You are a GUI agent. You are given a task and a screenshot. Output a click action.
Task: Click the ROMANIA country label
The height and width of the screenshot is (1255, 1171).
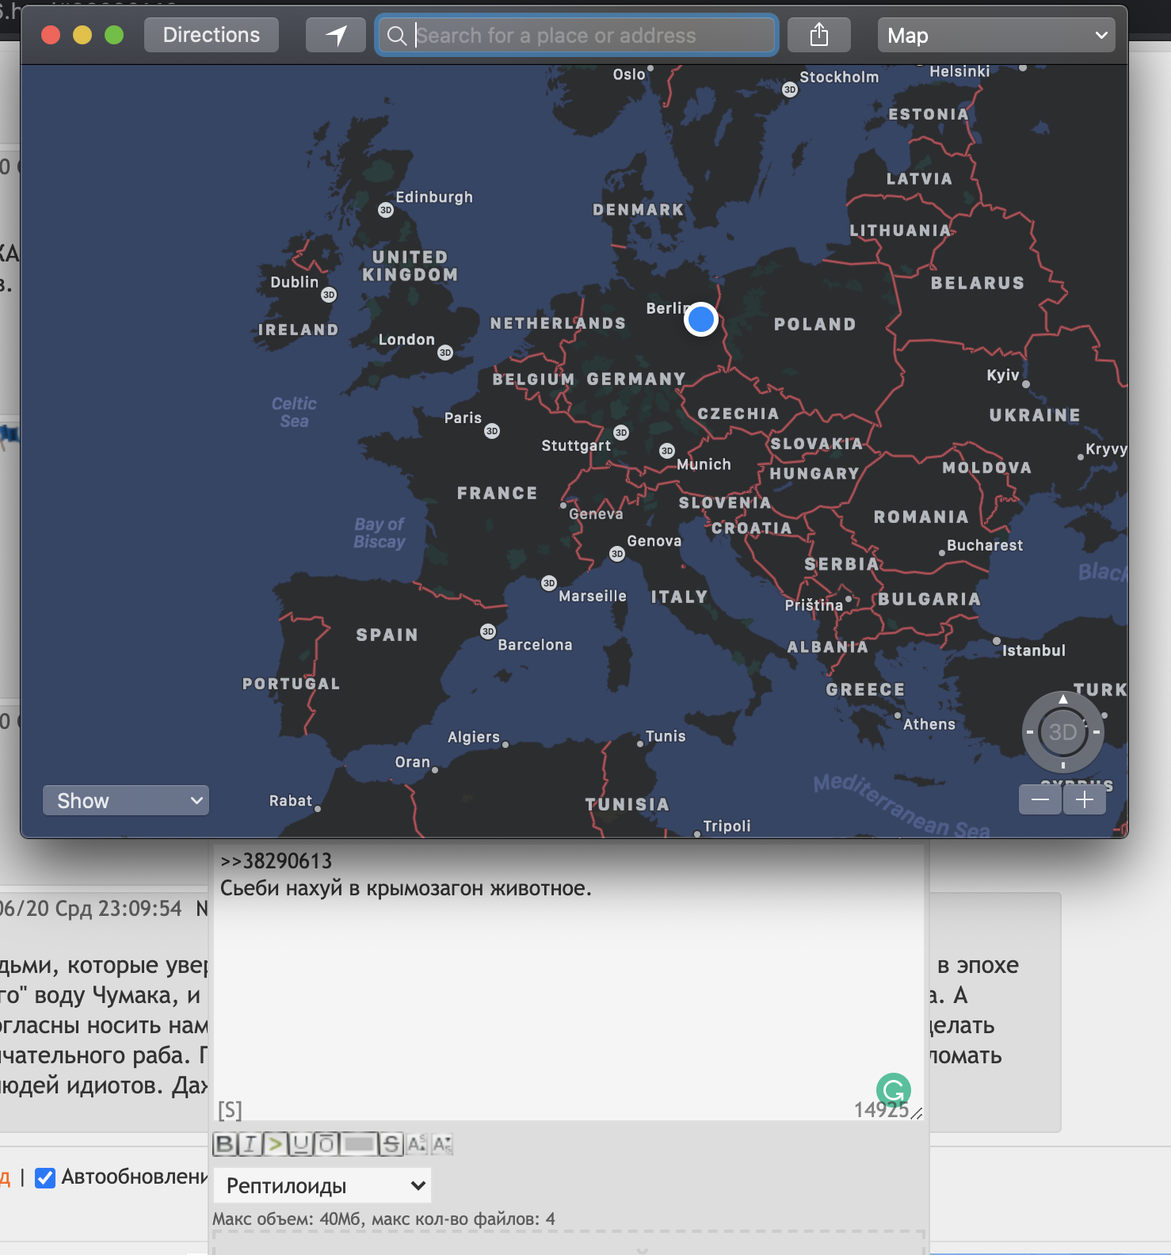pos(921,517)
